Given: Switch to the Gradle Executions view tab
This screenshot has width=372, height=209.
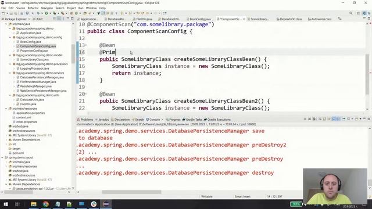Looking at the screenshot, I should pyautogui.click(x=217, y=120).
